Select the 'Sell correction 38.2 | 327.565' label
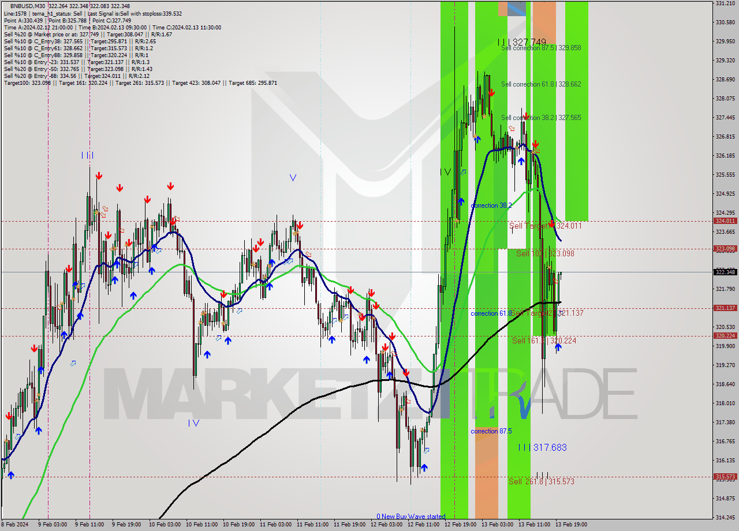The height and width of the screenshot is (531, 739). point(541,118)
